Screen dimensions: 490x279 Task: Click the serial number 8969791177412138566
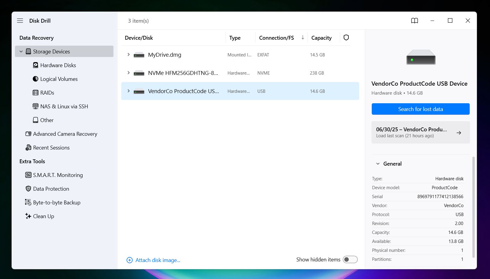pyautogui.click(x=440, y=196)
